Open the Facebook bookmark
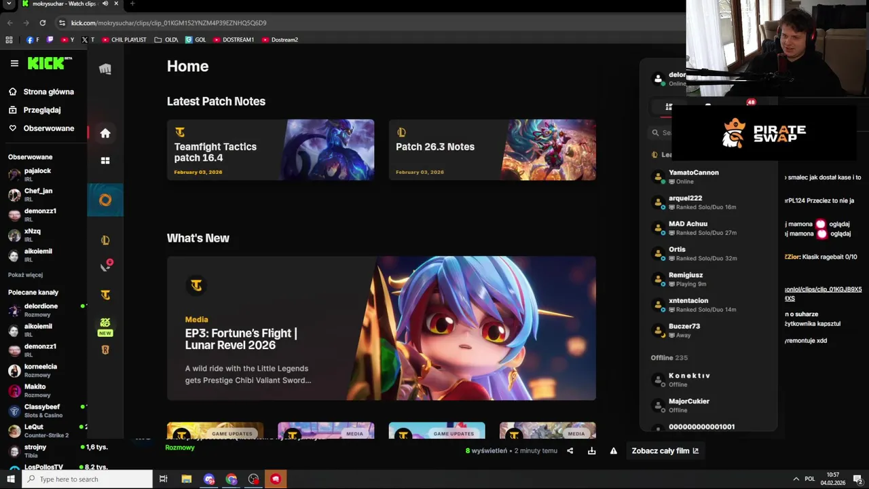This screenshot has height=489, width=869. [33, 39]
